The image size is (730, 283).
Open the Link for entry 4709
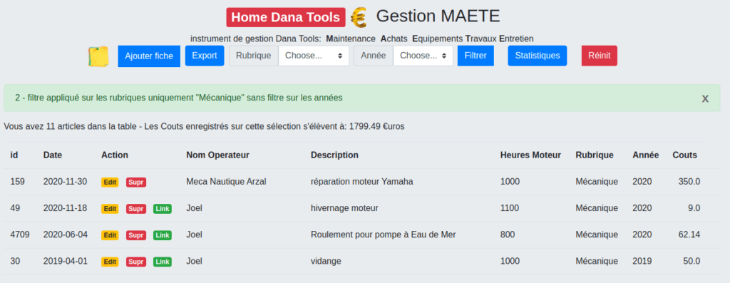point(163,235)
